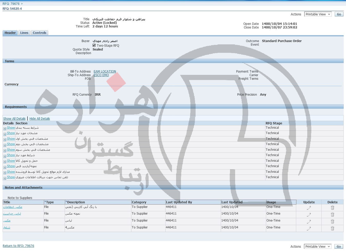This screenshot has height=251, width=346.
Task: Switch to the Lines tab
Action: click(x=24, y=33)
